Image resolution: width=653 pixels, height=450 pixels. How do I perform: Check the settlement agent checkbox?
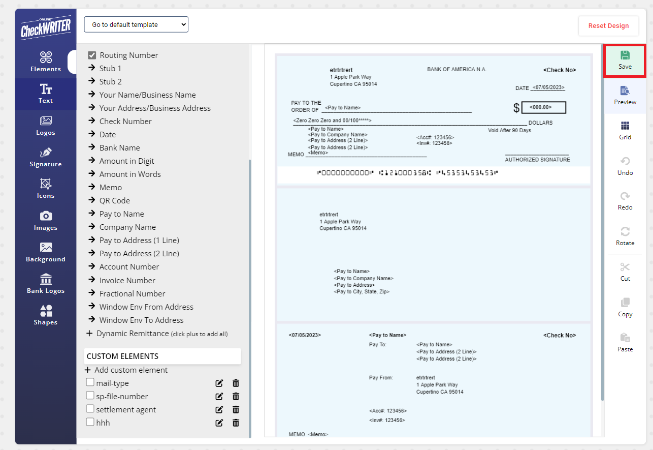(90, 409)
